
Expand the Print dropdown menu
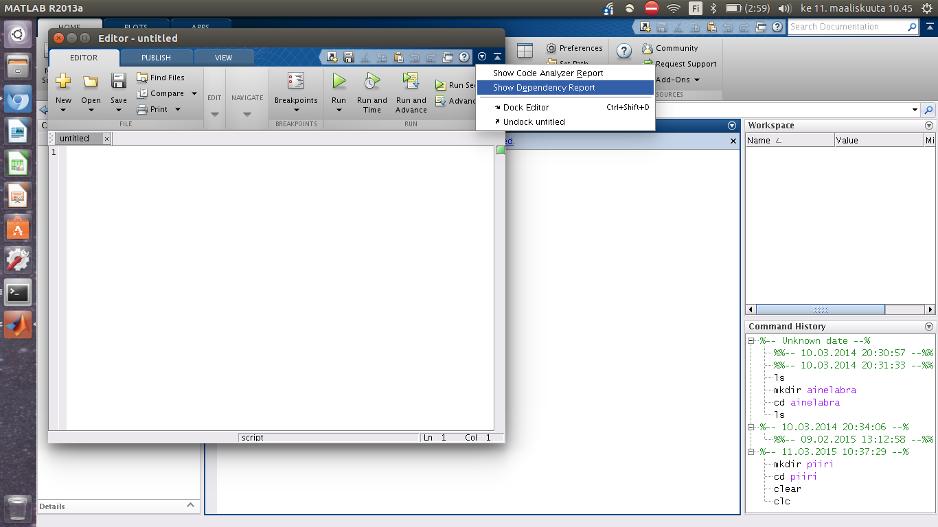pos(178,109)
